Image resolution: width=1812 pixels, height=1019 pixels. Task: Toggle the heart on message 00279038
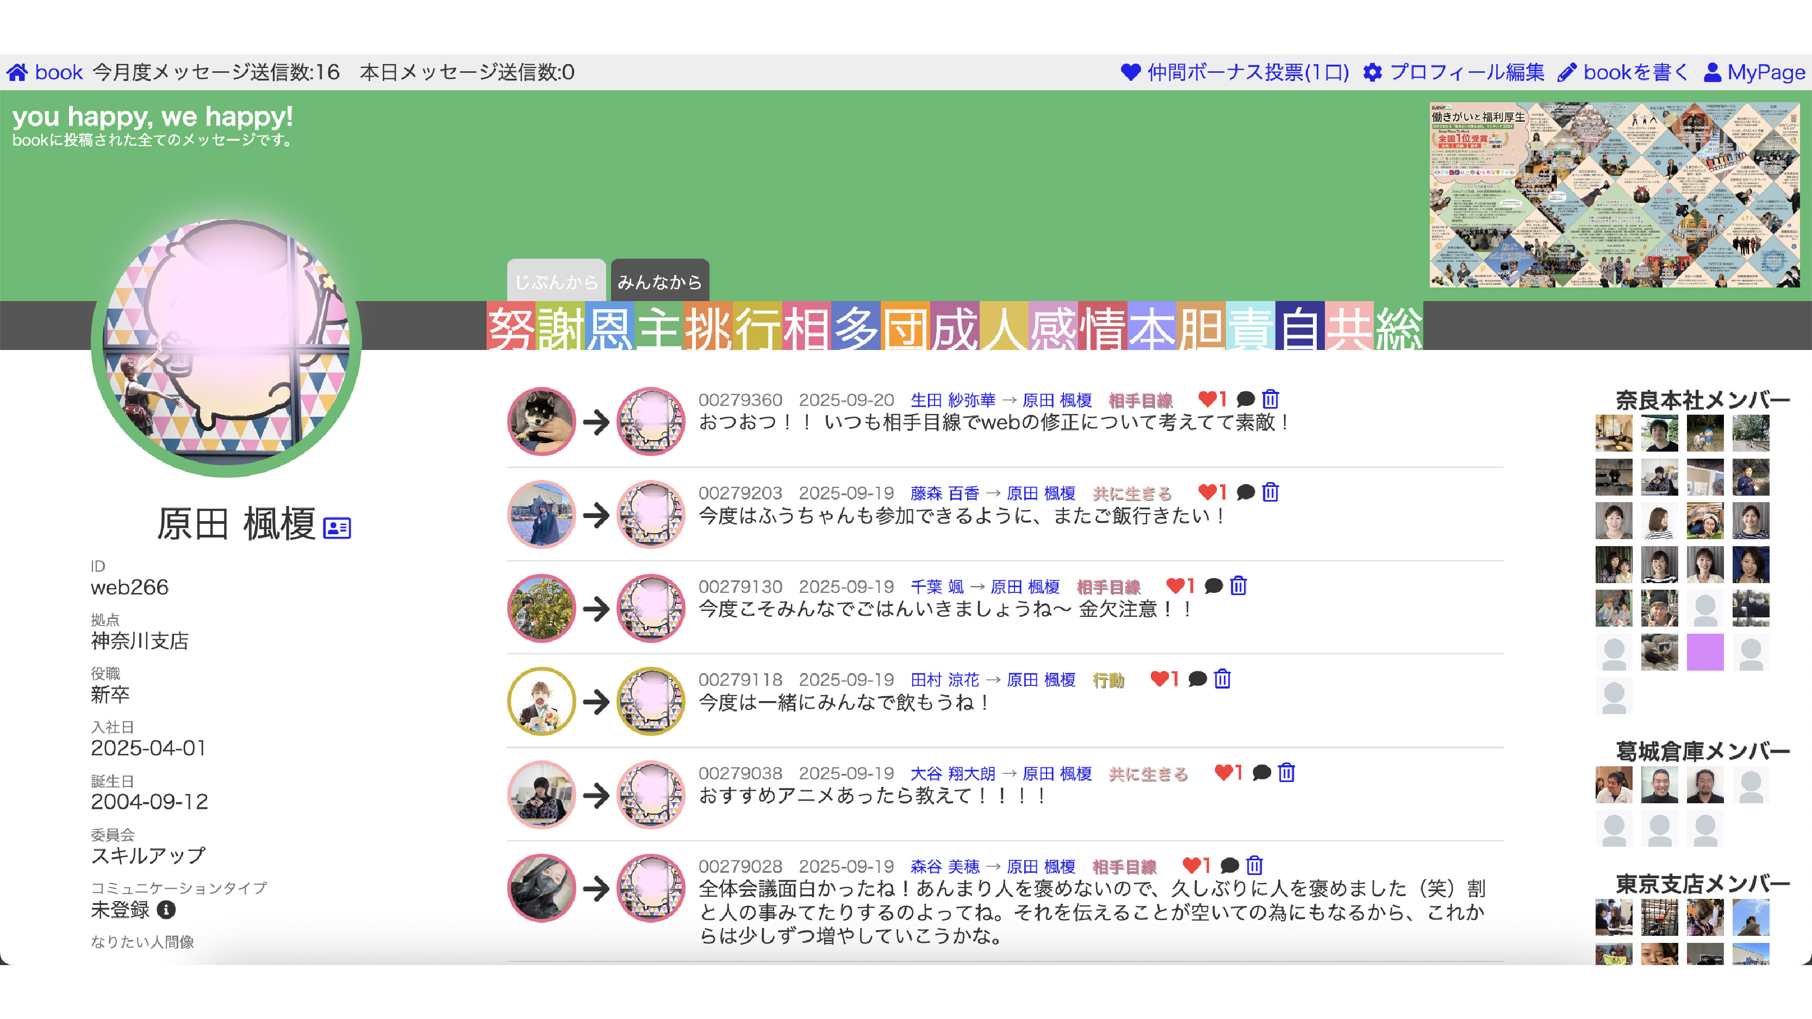(1224, 772)
